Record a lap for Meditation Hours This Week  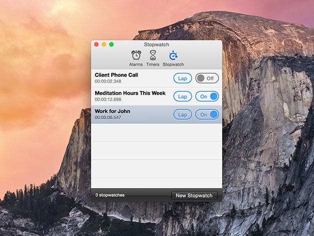[182, 96]
